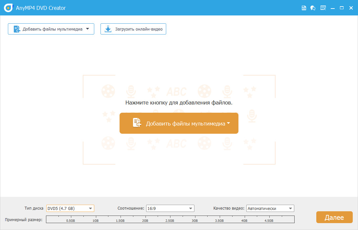Click top 'Добавить файлы мультимедиа' button
358x230 pixels.
(x=51, y=29)
